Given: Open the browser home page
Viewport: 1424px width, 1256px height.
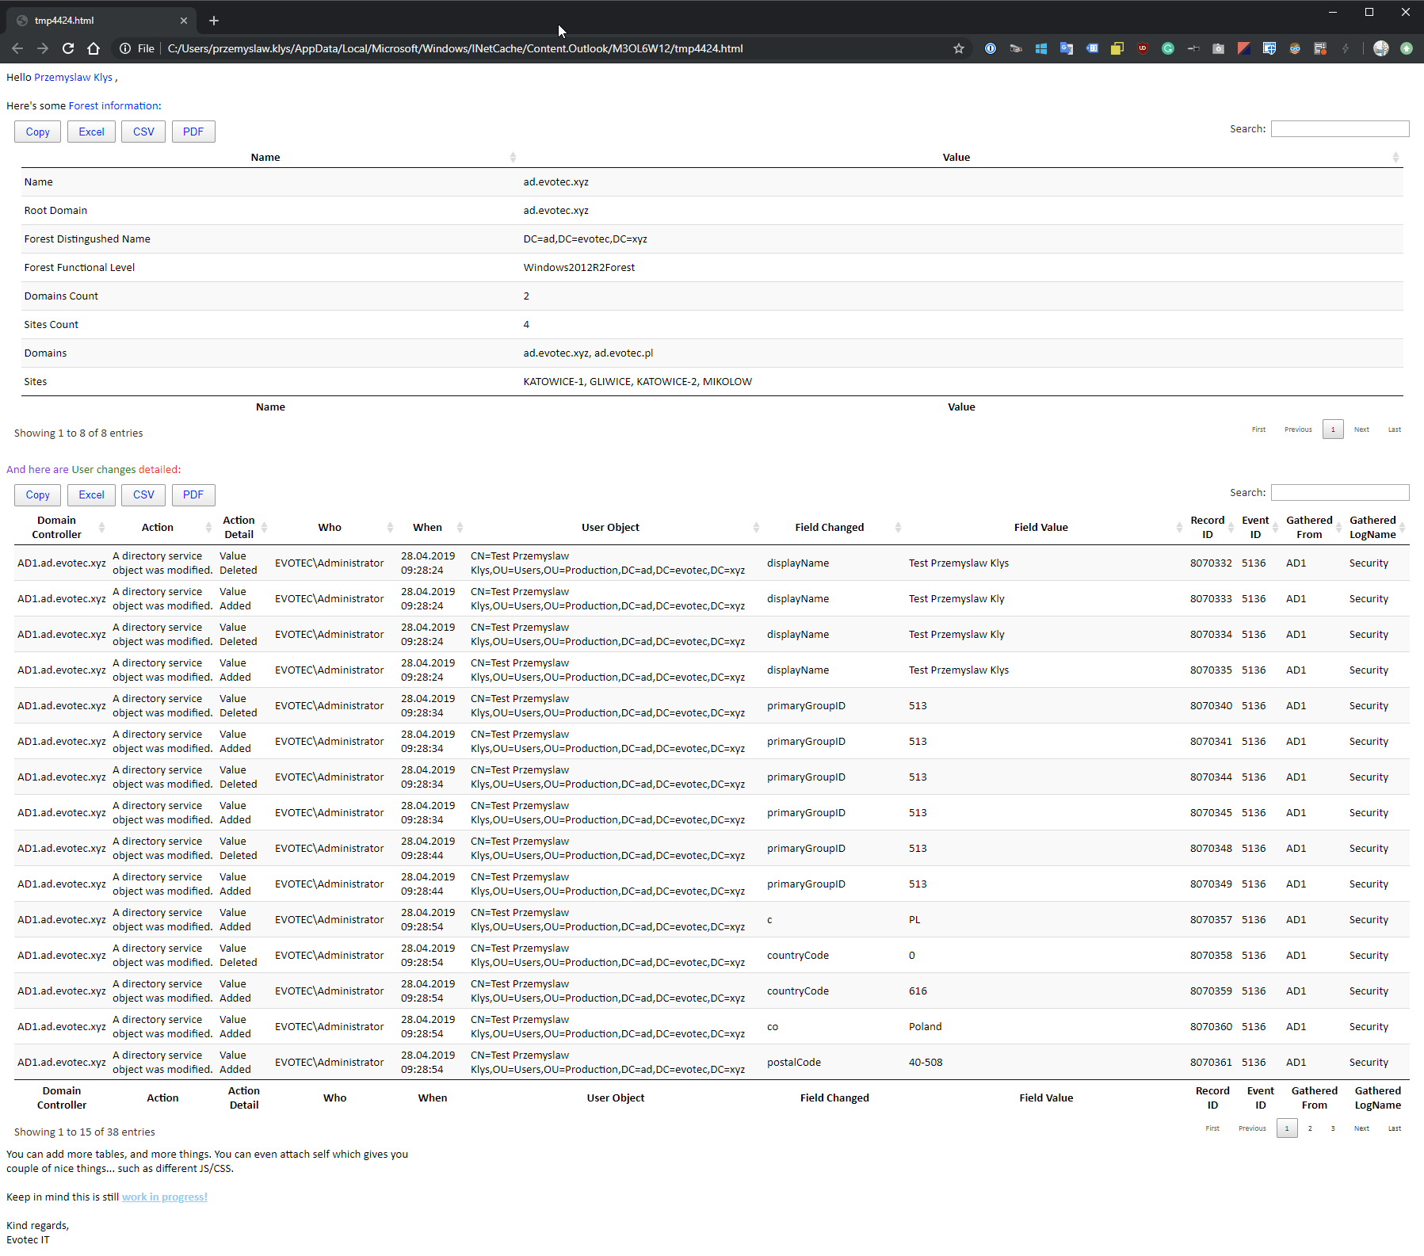Looking at the screenshot, I should [94, 48].
